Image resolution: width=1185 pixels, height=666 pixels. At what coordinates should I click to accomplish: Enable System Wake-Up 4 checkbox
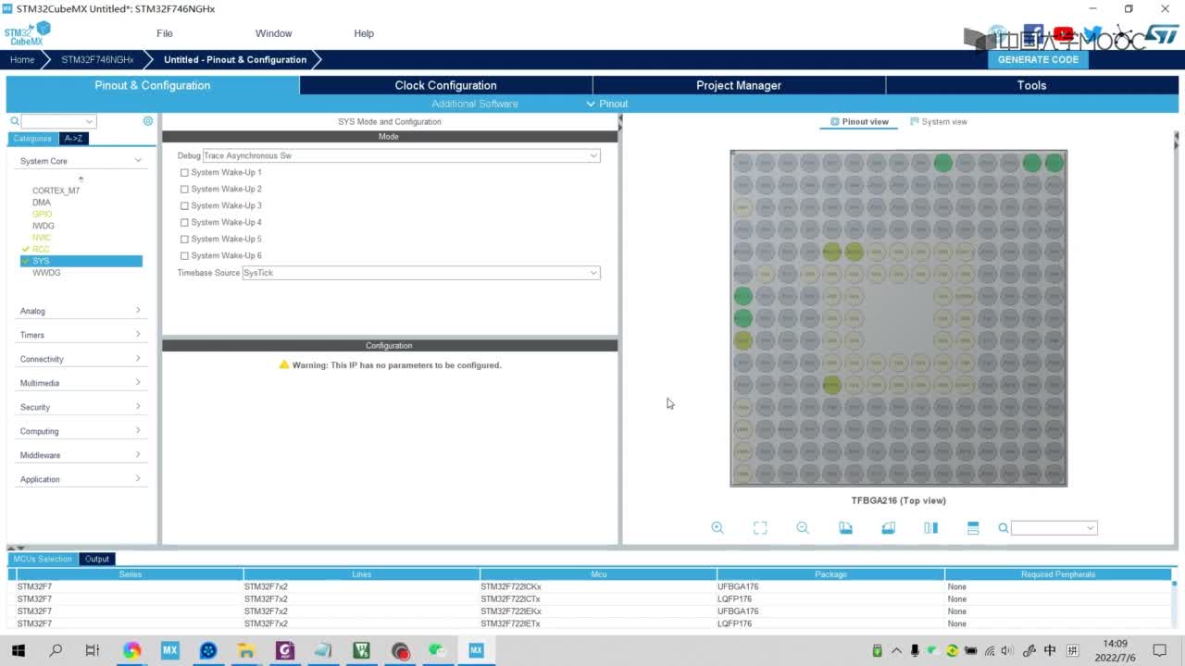tap(184, 223)
